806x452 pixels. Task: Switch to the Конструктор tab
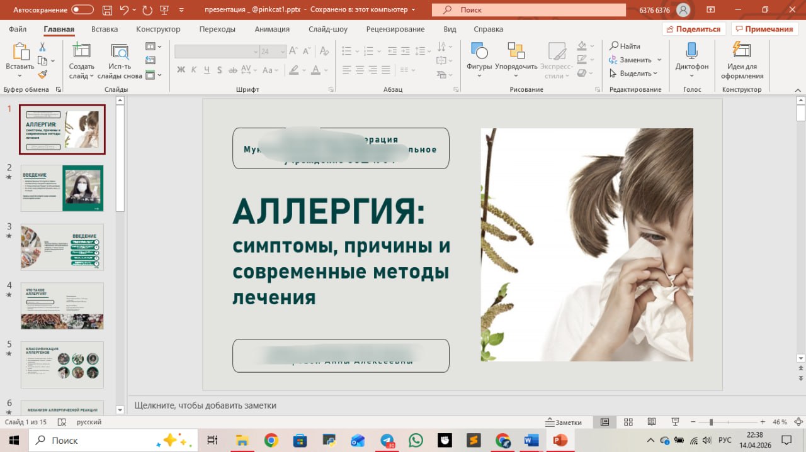coord(158,29)
